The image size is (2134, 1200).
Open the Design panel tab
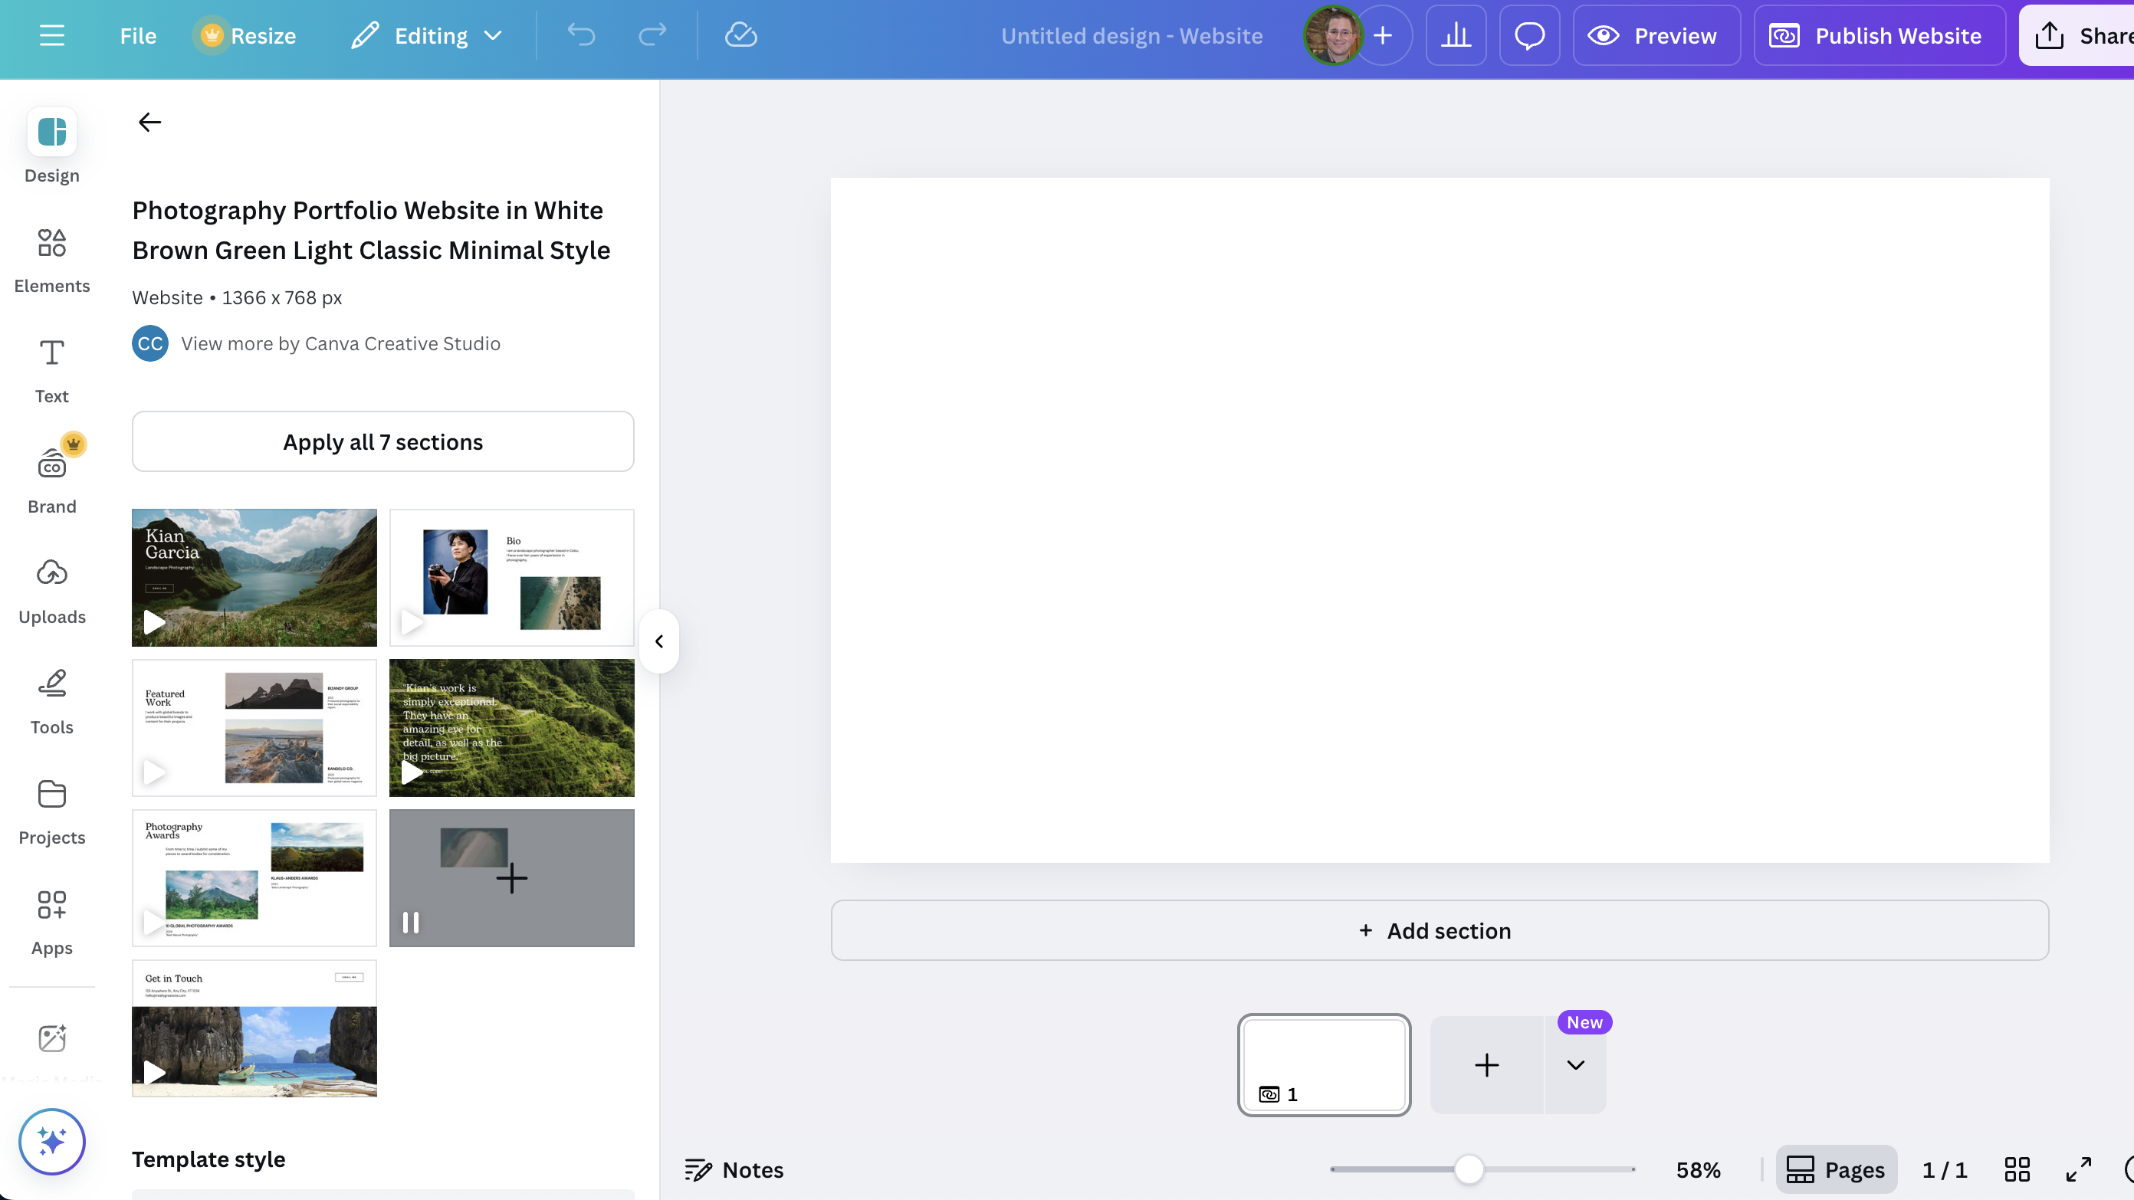(x=51, y=146)
